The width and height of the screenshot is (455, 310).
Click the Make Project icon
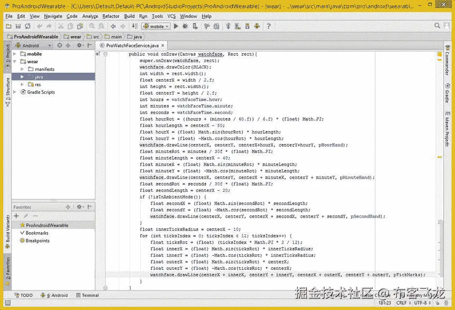point(135,26)
